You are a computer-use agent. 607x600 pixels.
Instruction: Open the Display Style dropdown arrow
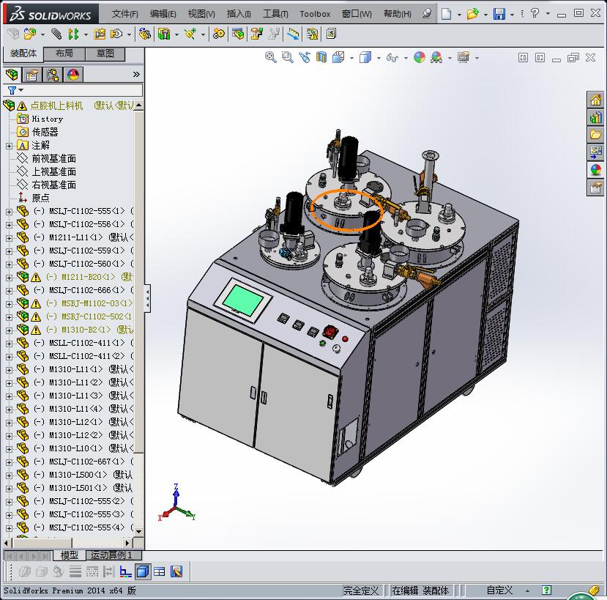379,58
